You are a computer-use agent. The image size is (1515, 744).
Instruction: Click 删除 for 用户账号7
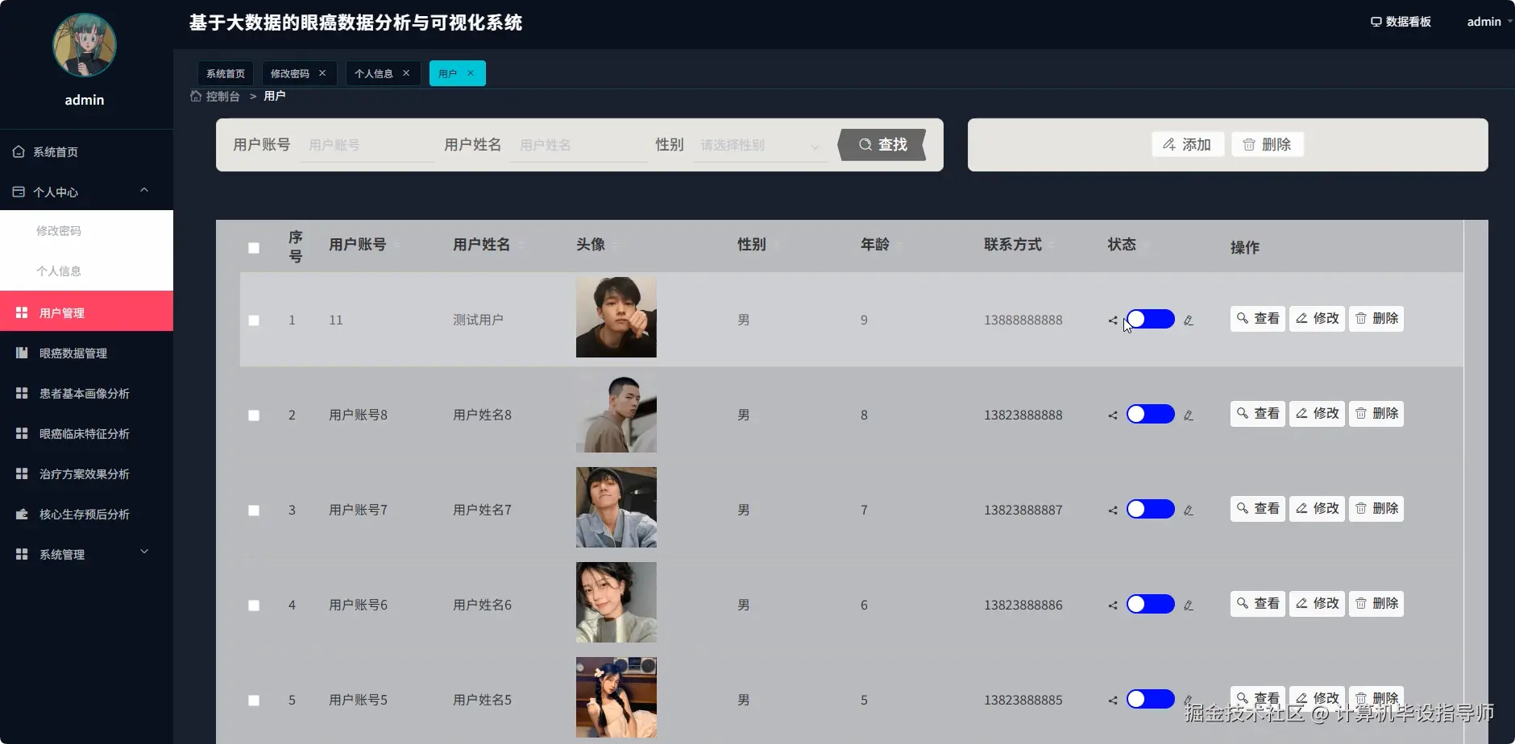click(1376, 509)
